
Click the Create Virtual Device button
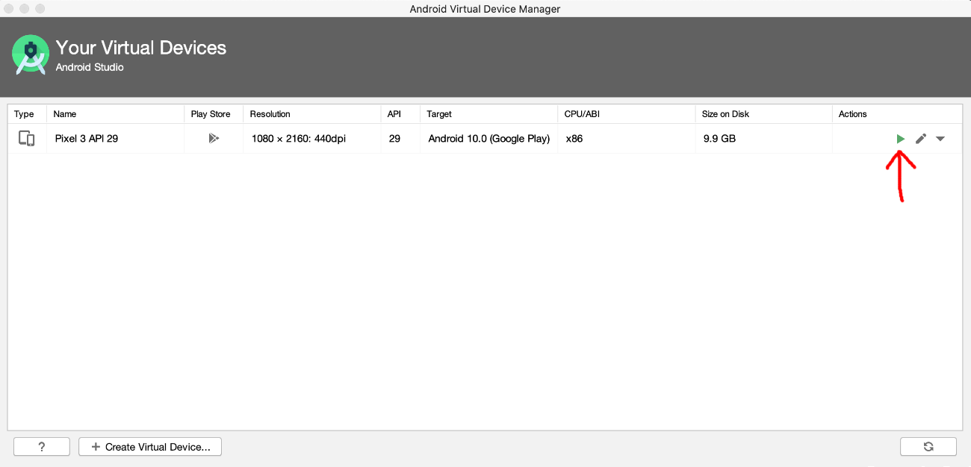[x=150, y=447]
